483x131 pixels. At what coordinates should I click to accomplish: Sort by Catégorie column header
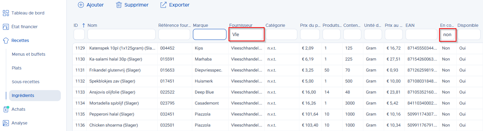click(x=275, y=25)
